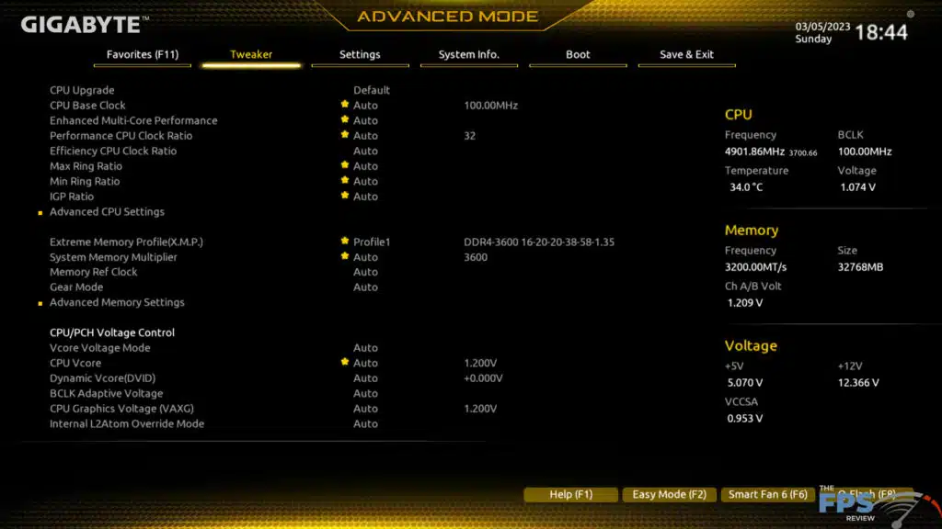Select Performance CPU Clock Ratio label
This screenshot has height=529, width=942.
[121, 136]
